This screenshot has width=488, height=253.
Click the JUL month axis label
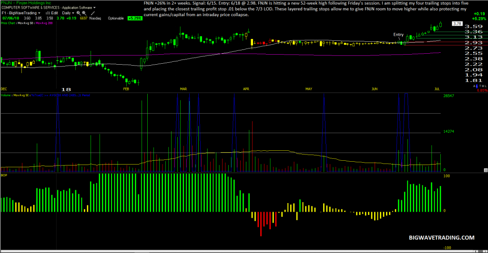coord(437,89)
